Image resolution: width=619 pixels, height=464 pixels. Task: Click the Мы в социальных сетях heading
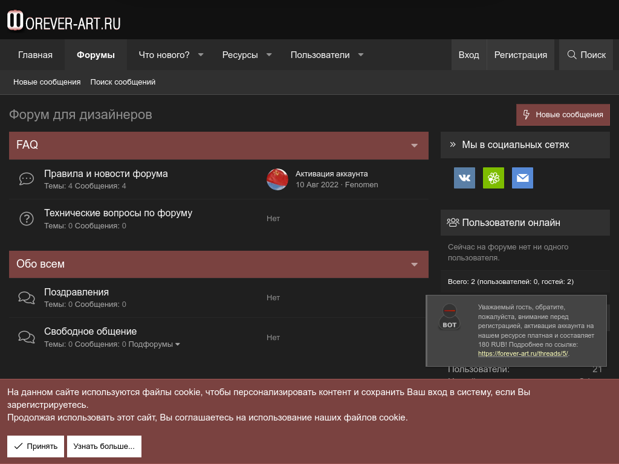[515, 145]
